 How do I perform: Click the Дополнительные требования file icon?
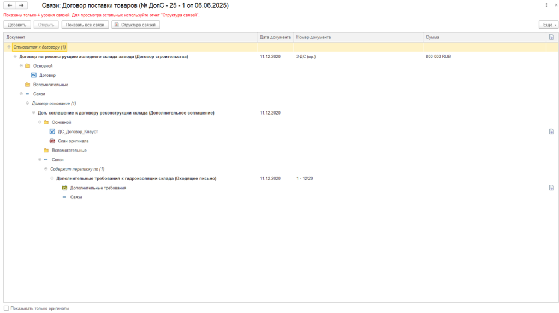pyautogui.click(x=64, y=188)
